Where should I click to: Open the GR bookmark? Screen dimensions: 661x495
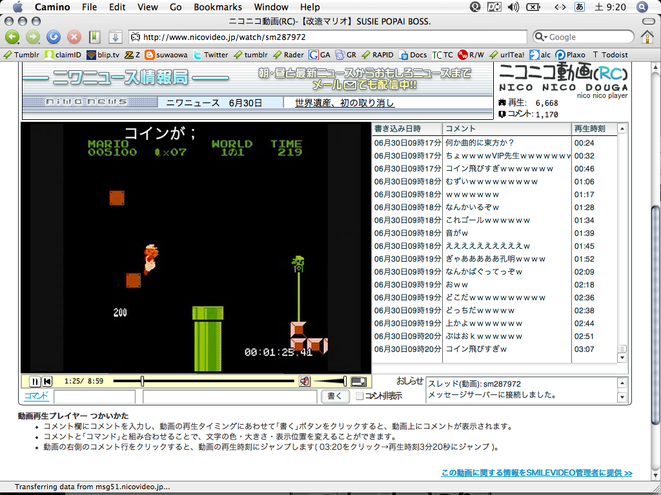point(346,55)
